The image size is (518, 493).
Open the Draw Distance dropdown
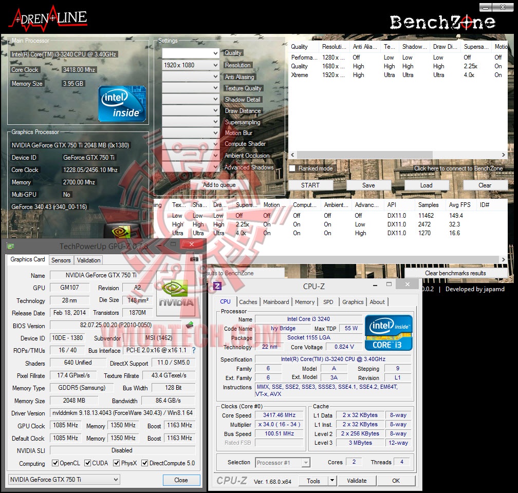click(x=191, y=110)
